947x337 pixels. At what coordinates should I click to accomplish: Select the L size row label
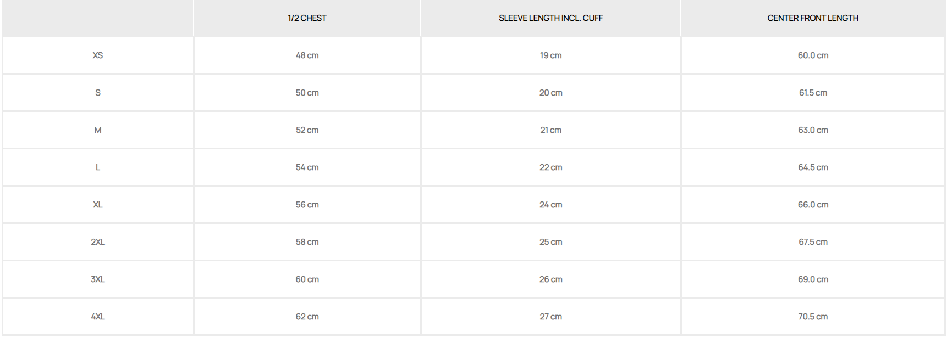tap(98, 167)
